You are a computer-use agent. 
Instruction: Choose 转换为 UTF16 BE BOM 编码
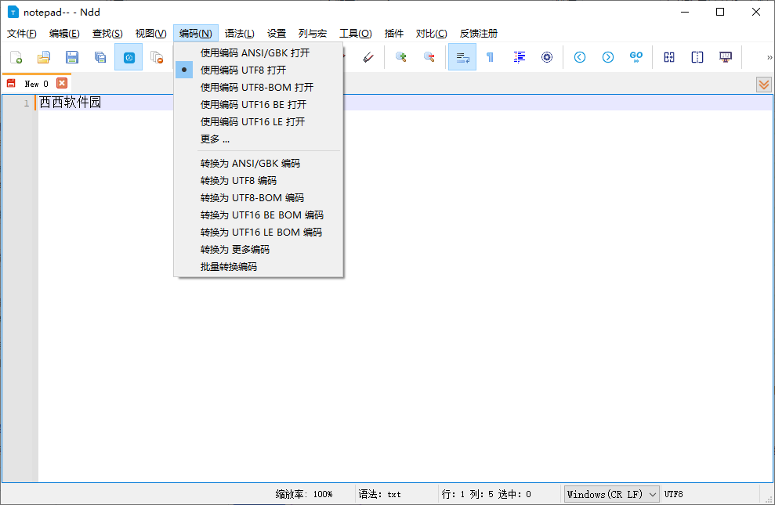coord(259,215)
